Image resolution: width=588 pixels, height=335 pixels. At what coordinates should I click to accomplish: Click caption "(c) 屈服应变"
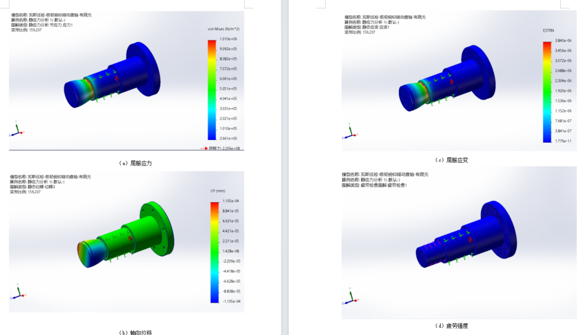[x=451, y=160]
